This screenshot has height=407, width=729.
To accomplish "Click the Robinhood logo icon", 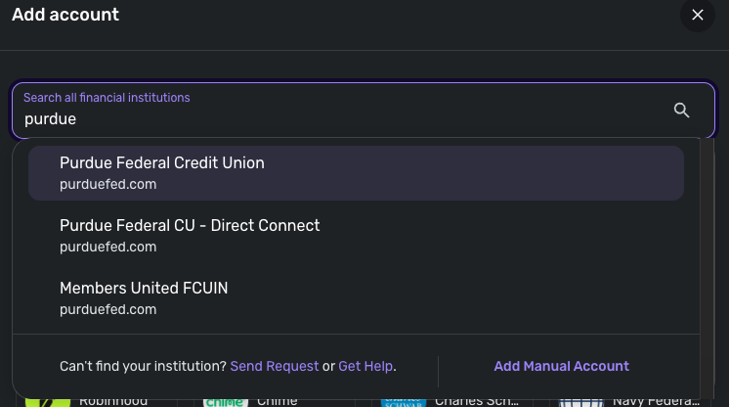I will click(x=47, y=401).
